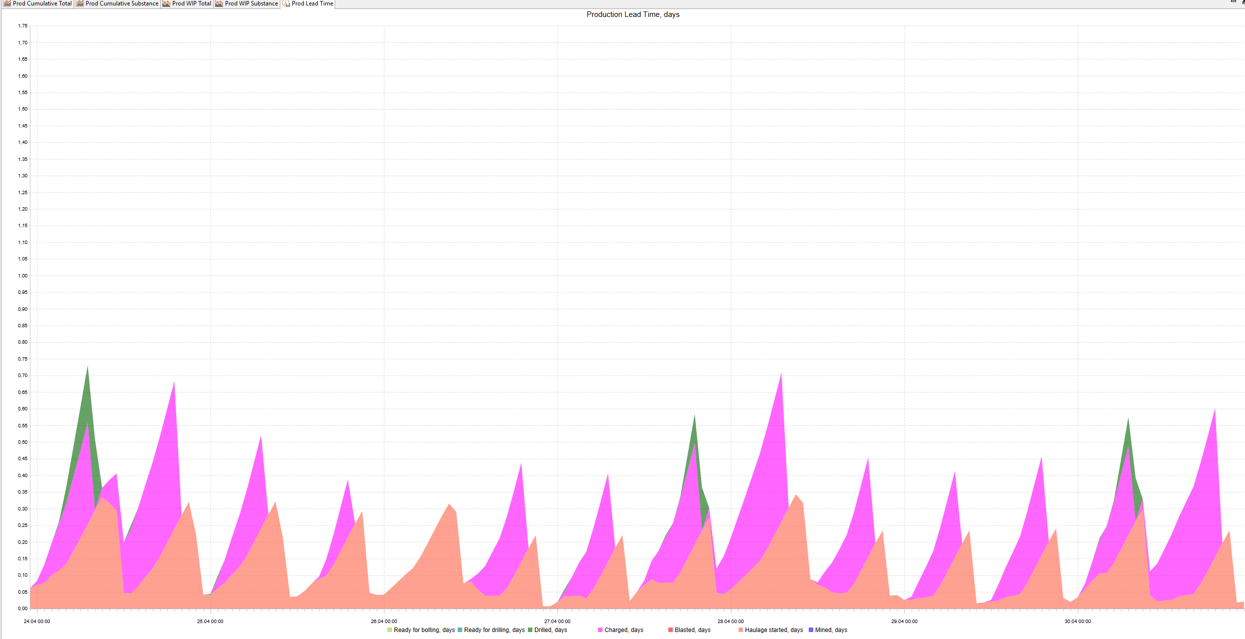Click the Ready for drilling legend swatch
The width and height of the screenshot is (1245, 639).
point(460,630)
